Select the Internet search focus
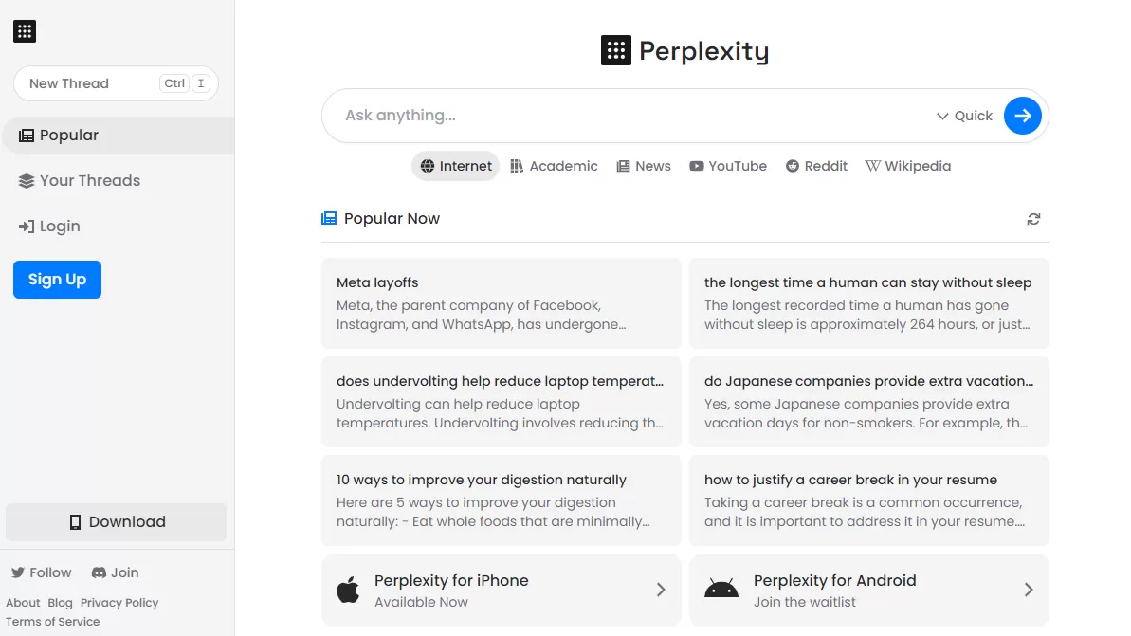 (456, 166)
